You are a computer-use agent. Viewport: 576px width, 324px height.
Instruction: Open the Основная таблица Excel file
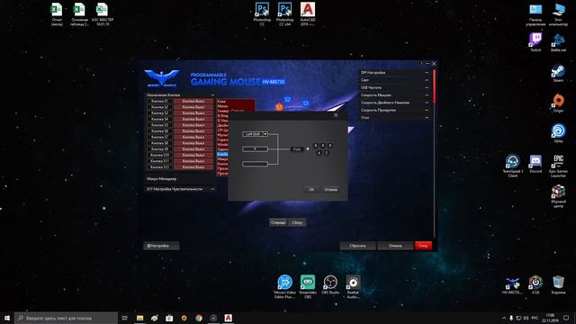pyautogui.click(x=79, y=14)
